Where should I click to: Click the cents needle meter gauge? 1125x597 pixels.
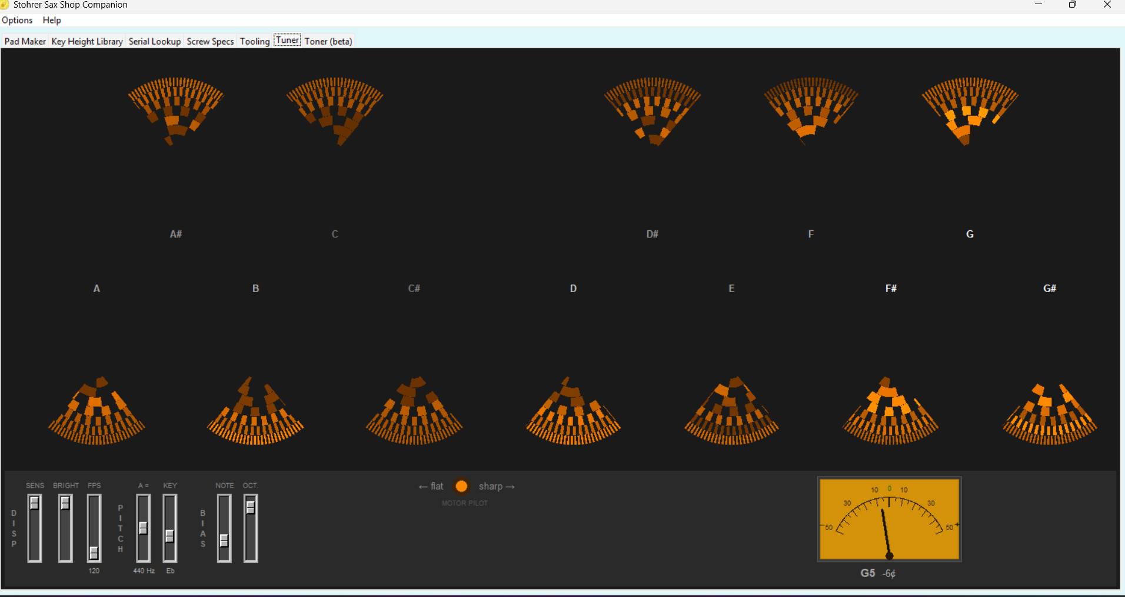pyautogui.click(x=889, y=519)
